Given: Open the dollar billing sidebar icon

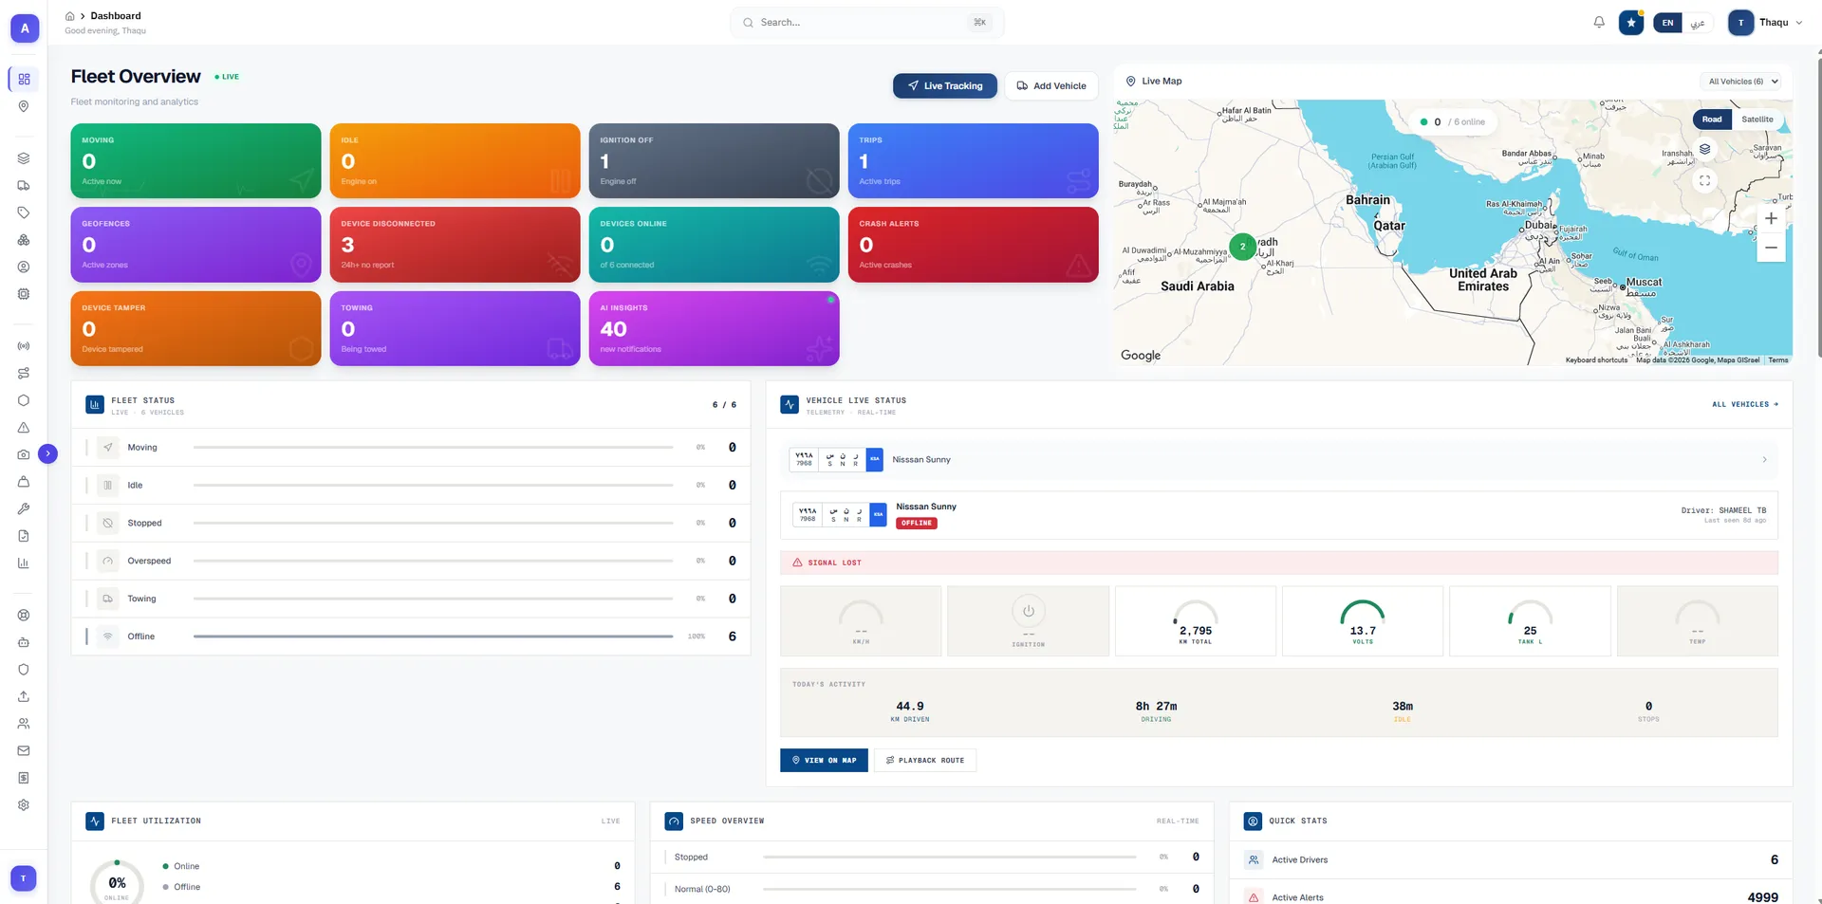Looking at the screenshot, I should (24, 778).
